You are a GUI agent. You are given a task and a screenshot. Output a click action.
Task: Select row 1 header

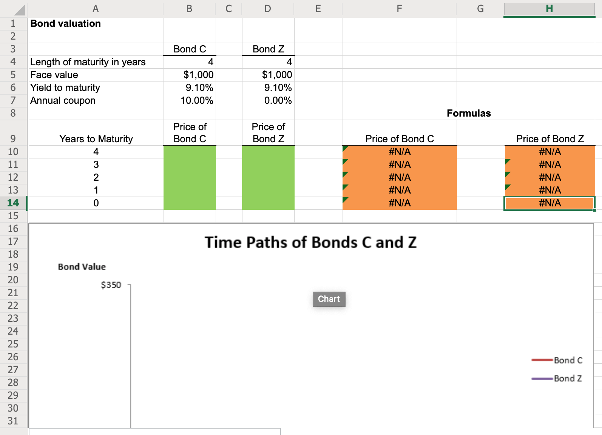pos(13,23)
